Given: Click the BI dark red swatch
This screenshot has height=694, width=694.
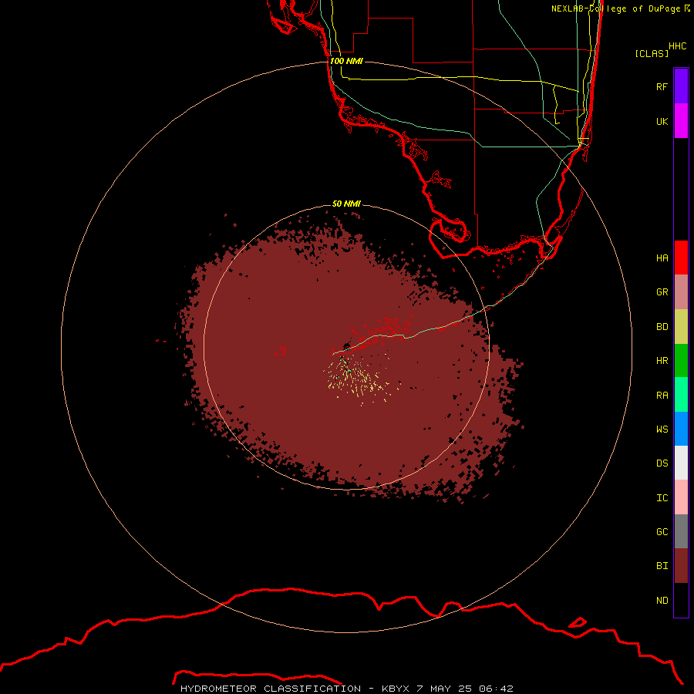Looking at the screenshot, I should click(681, 566).
